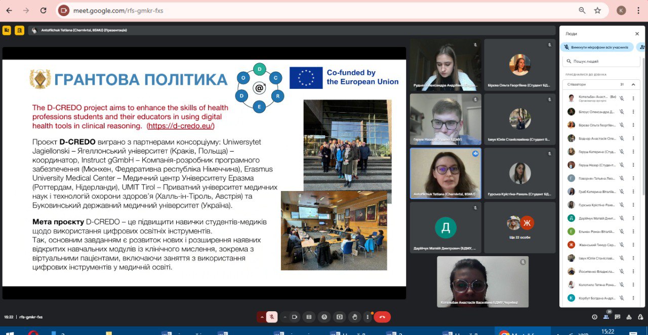Click the present screen icon
The image size is (648, 335).
[339, 317]
